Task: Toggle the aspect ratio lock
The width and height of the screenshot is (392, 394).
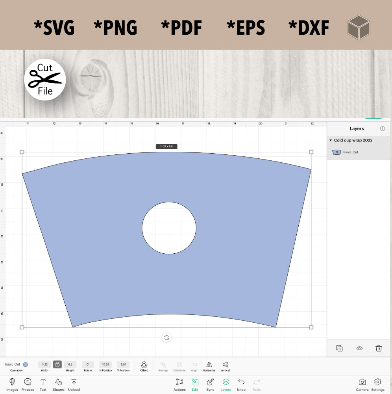Action: tap(57, 364)
